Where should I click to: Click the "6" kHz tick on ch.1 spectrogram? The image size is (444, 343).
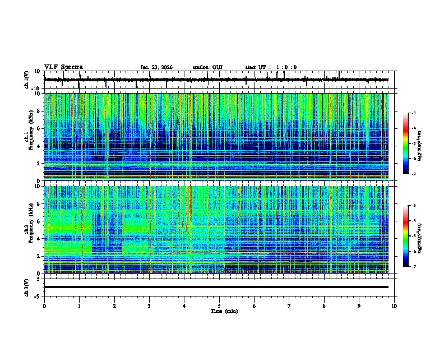click(39, 128)
